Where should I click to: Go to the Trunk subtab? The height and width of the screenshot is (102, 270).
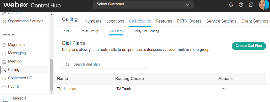click(66, 31)
